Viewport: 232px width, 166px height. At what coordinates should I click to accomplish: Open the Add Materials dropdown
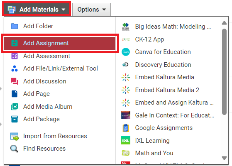point(37,10)
